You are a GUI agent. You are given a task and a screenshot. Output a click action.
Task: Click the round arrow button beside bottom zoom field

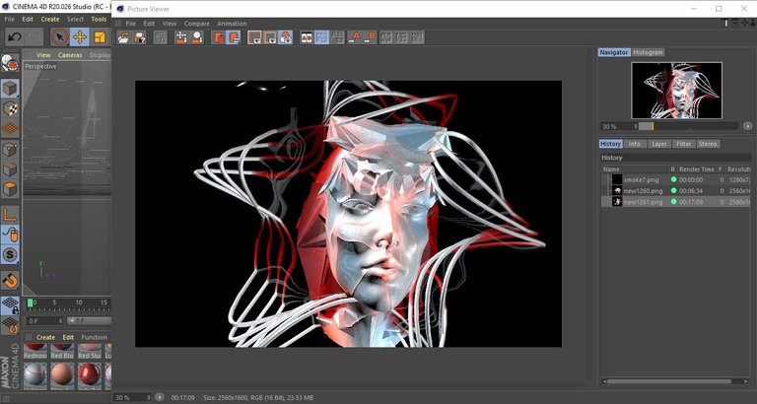160,398
